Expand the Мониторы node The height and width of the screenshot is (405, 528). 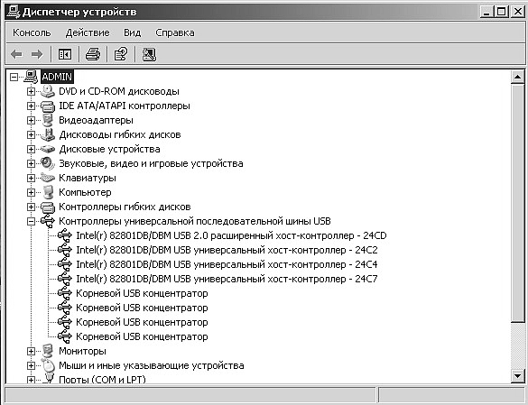(31, 351)
